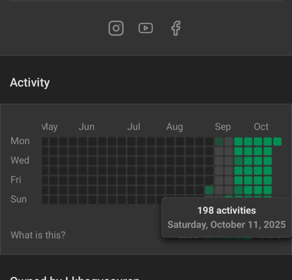292x280 pixels.
Task: Select the leftmost Wednesday cell in heatmap
Action: 45,161
